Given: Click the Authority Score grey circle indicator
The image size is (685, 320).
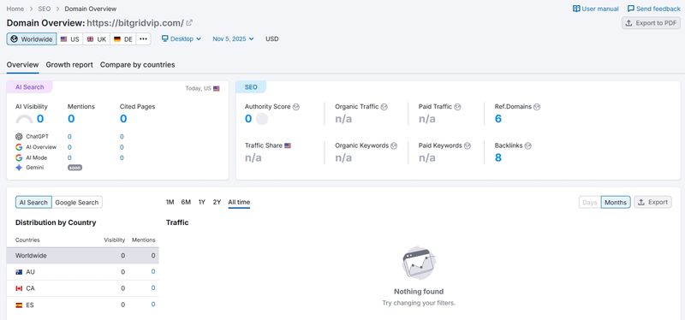Looking at the screenshot, I should 262,119.
